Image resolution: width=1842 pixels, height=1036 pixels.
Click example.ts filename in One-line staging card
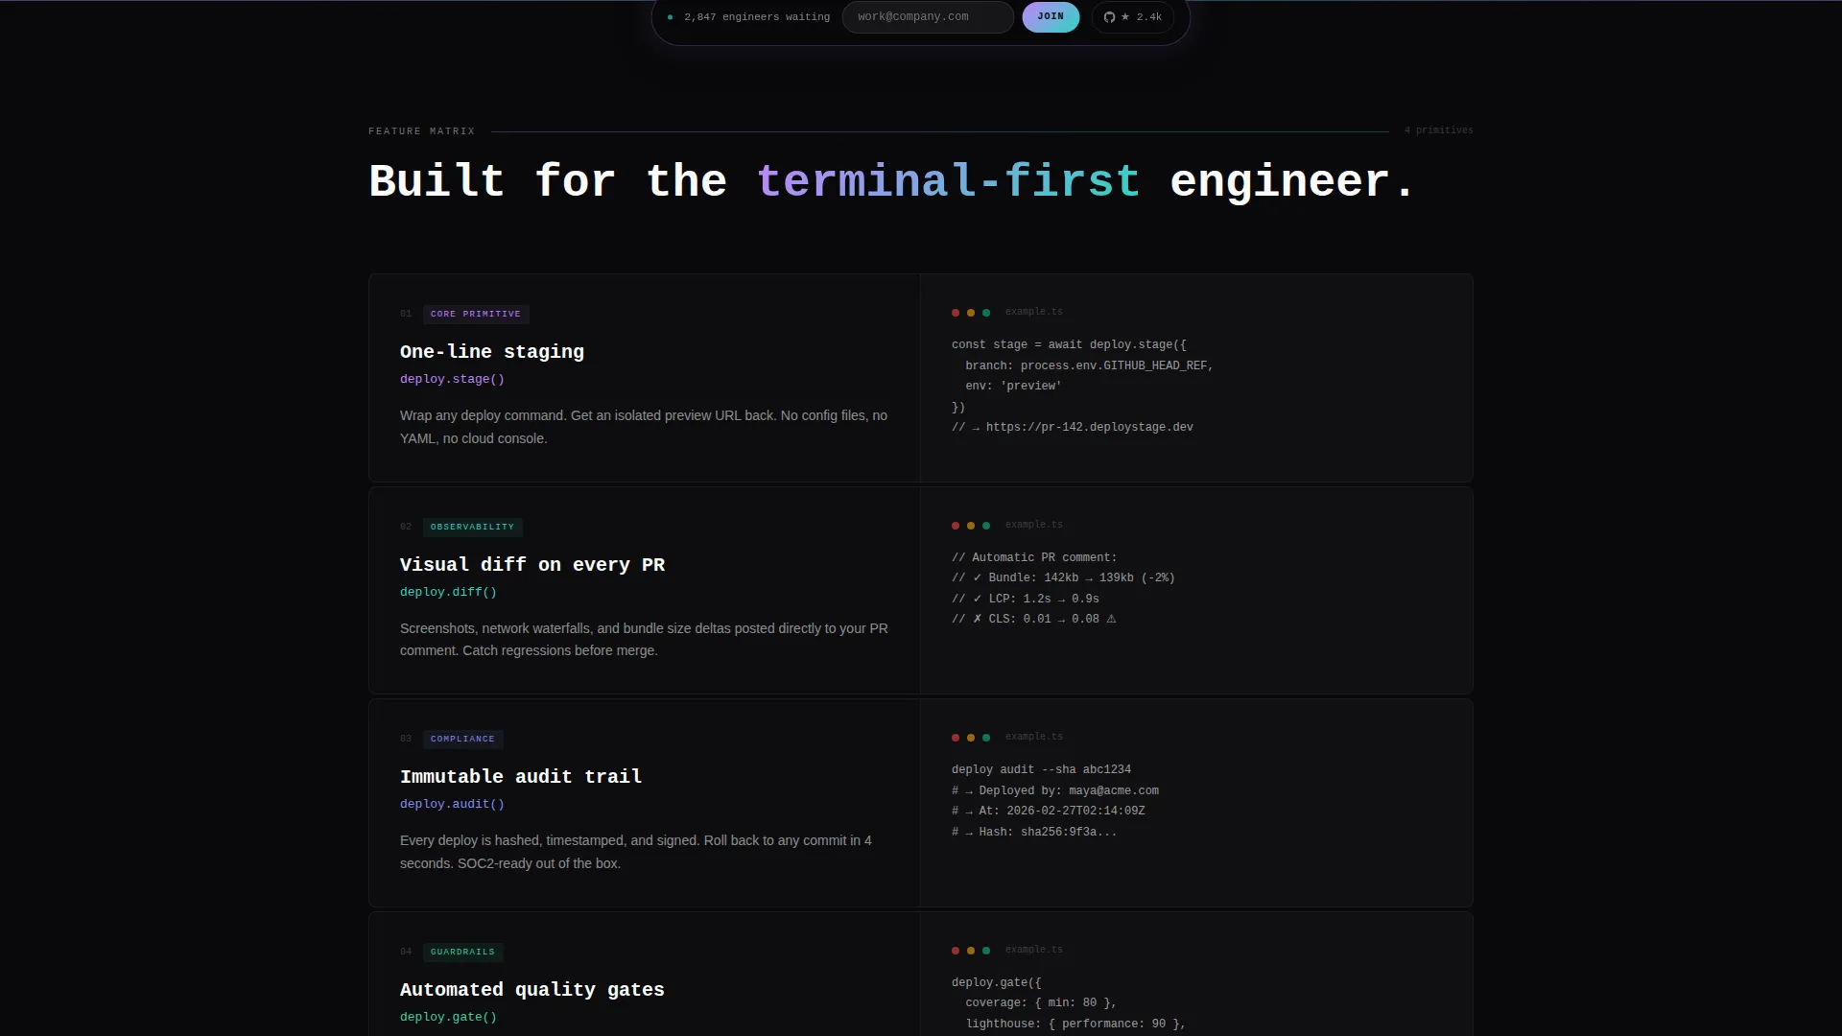click(1034, 312)
